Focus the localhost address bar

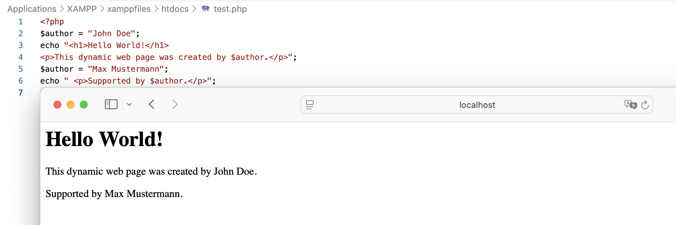coord(477,105)
